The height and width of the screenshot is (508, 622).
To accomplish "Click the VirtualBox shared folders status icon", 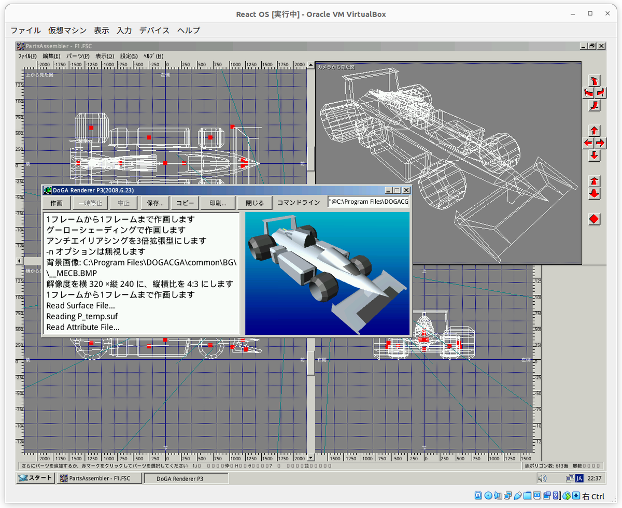I will pos(527,496).
